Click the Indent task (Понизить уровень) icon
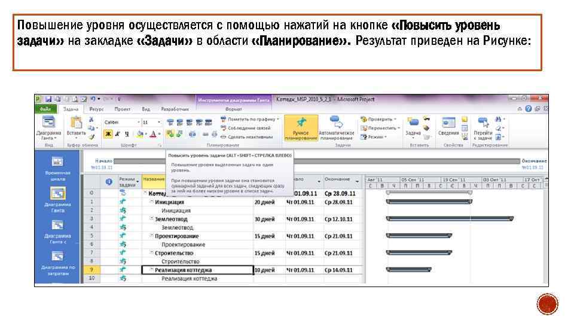This screenshot has width=574, height=323. 179,135
